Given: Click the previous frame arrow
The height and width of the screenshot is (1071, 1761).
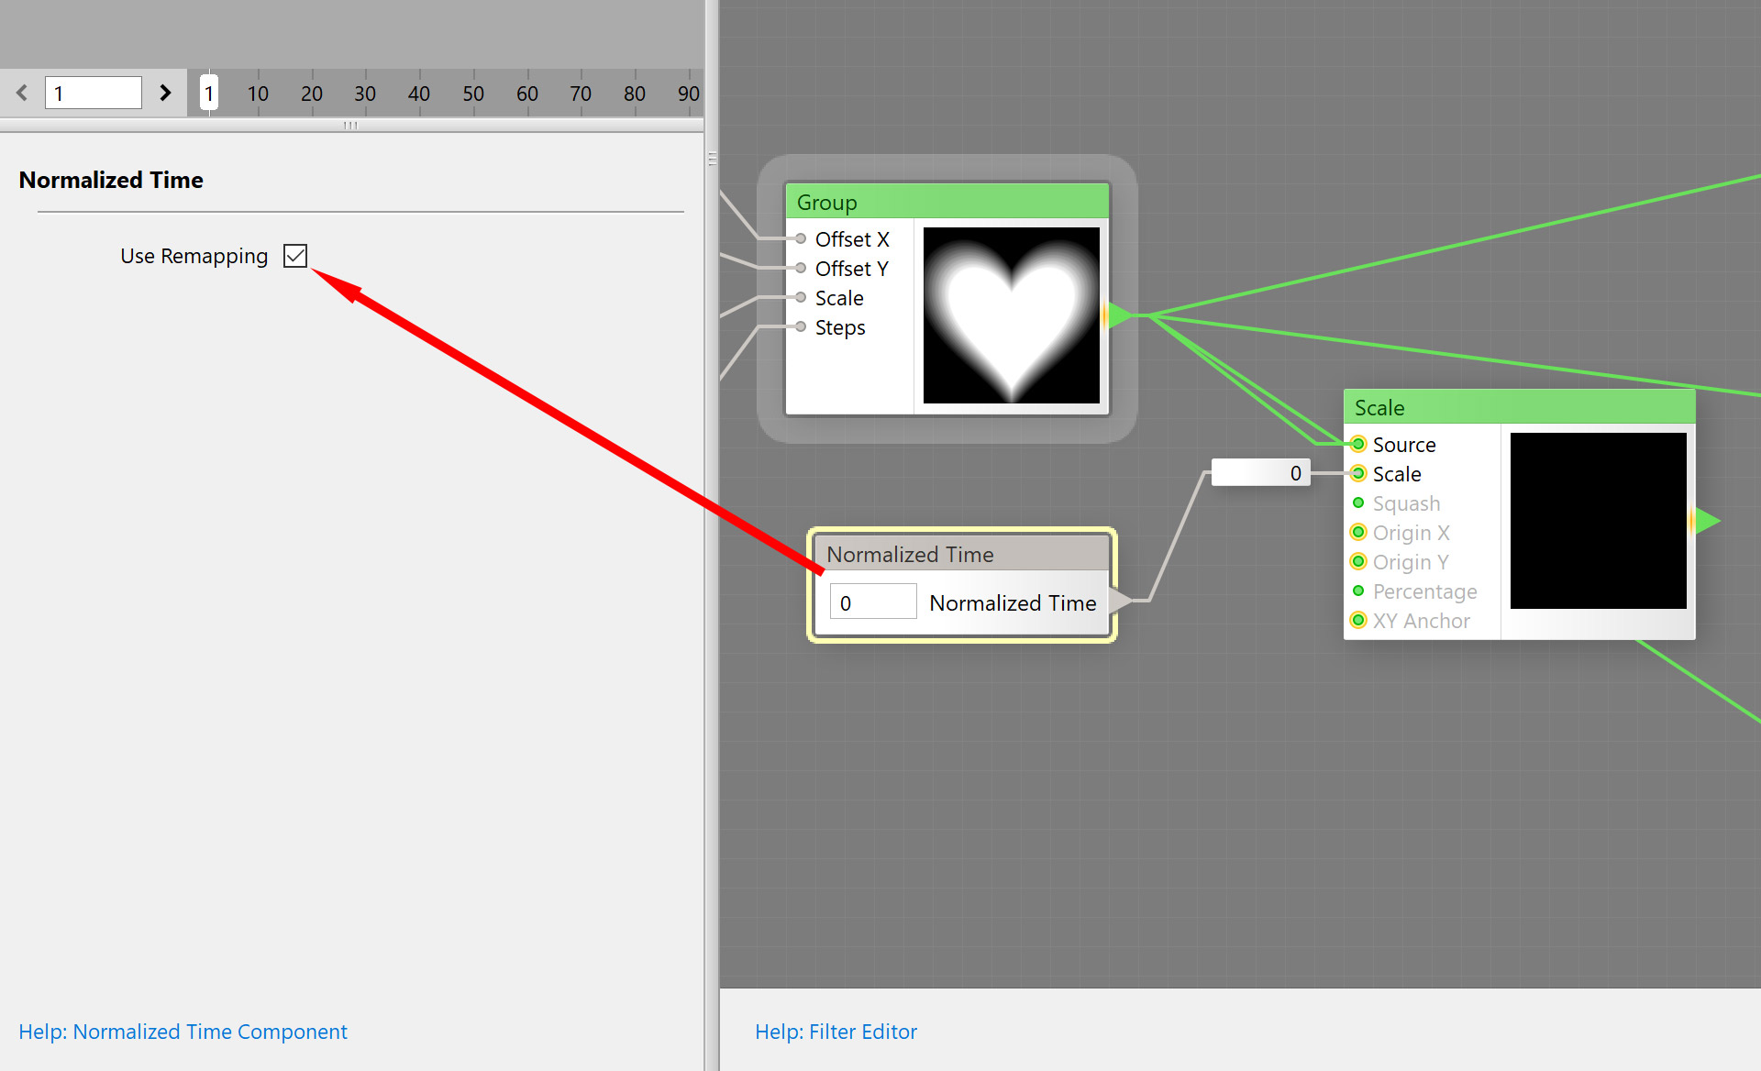Looking at the screenshot, I should (22, 93).
